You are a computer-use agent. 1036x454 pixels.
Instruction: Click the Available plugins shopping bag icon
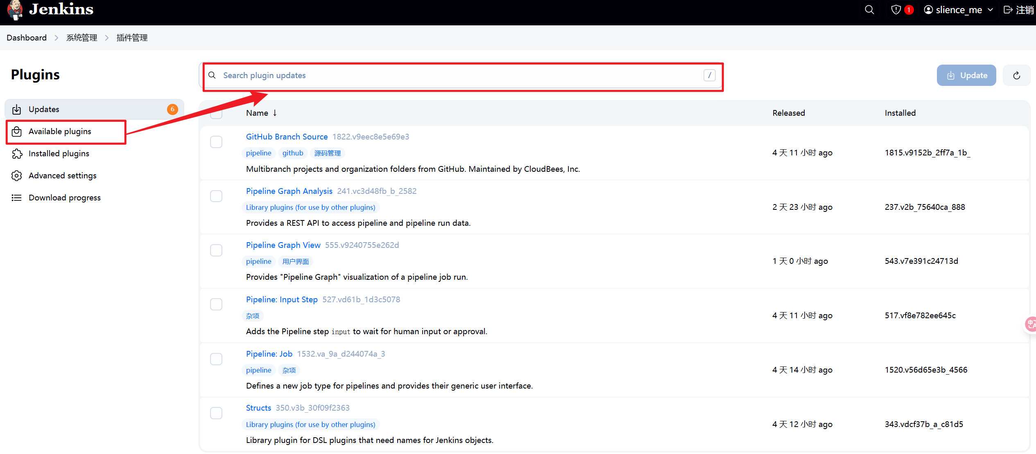(x=16, y=131)
